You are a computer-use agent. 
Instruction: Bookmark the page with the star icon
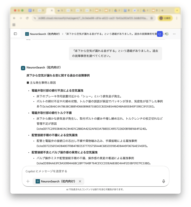[151, 18]
